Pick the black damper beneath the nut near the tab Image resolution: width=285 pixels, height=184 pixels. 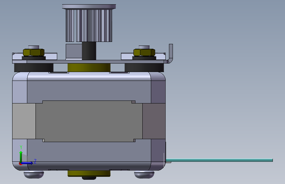coord(144,67)
